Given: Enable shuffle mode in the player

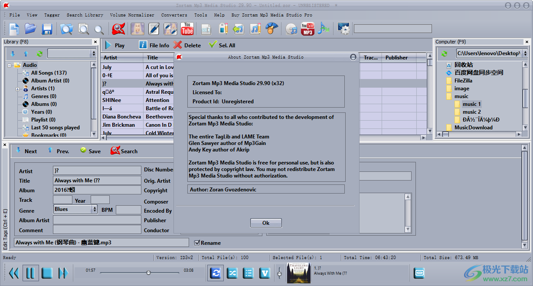Looking at the screenshot, I should click(232, 273).
